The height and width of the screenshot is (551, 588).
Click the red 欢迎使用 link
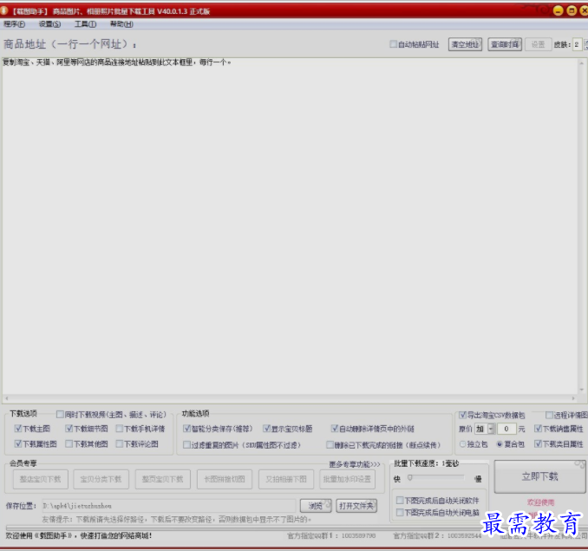pos(540,502)
